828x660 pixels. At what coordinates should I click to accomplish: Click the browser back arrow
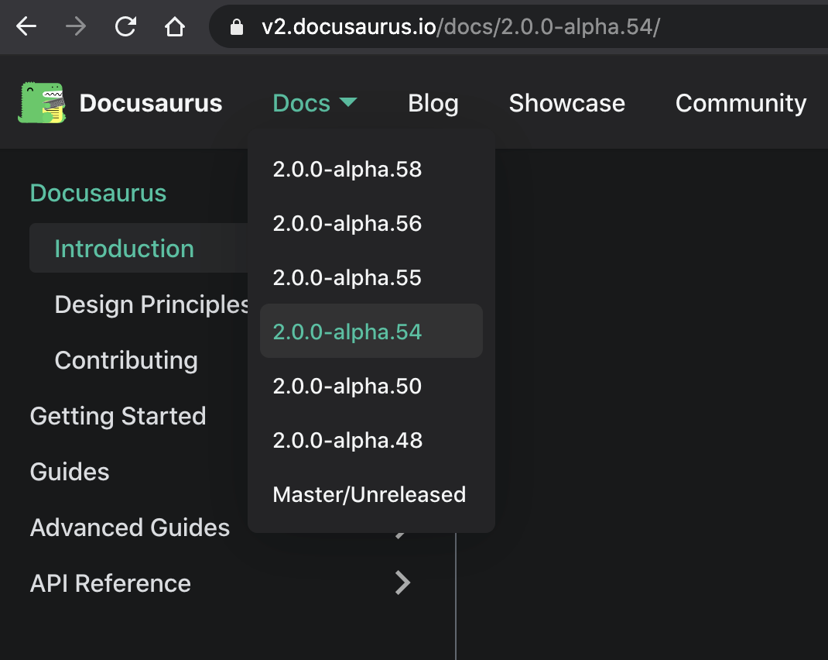[x=26, y=26]
